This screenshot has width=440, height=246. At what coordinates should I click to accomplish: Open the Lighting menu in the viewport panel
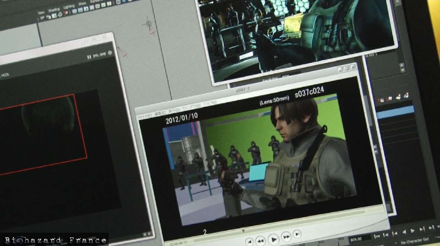click(x=69, y=7)
